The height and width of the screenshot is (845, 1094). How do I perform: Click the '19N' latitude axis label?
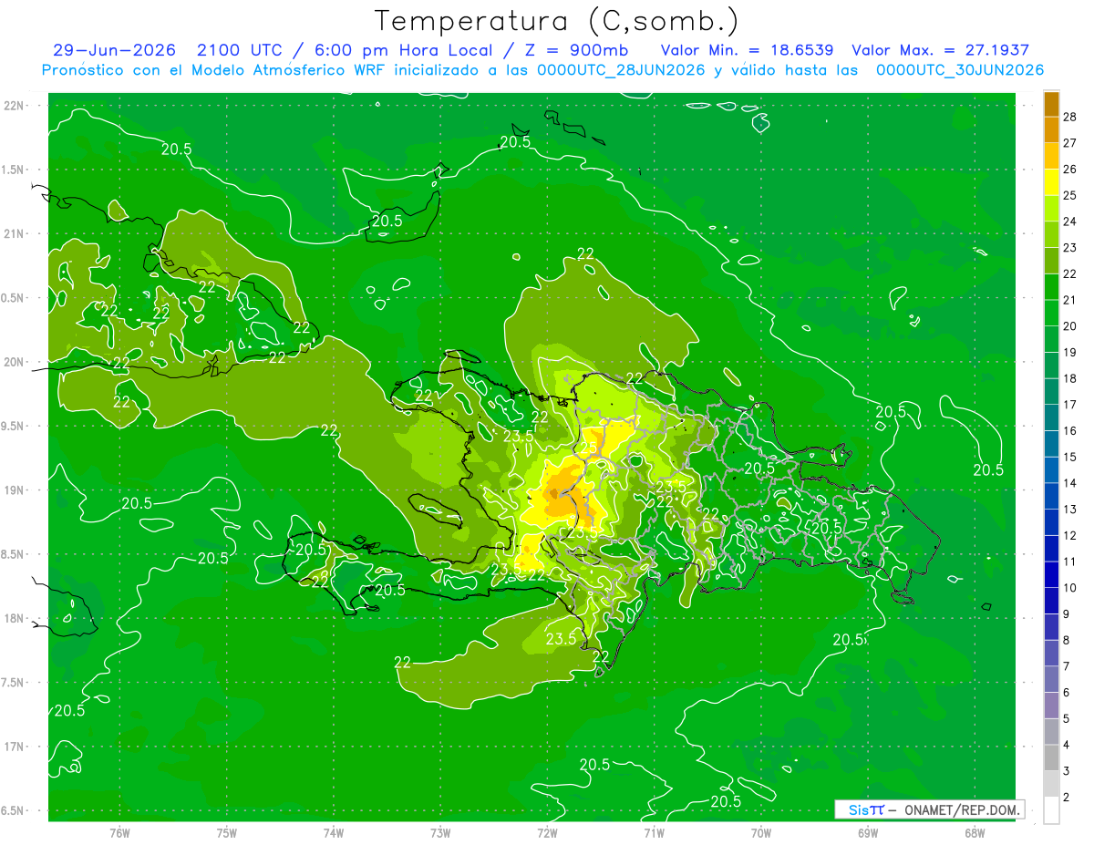(x=15, y=490)
